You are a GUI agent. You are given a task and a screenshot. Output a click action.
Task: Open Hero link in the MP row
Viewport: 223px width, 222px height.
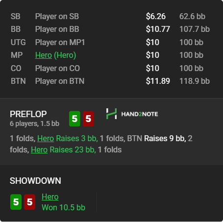tap(44, 55)
